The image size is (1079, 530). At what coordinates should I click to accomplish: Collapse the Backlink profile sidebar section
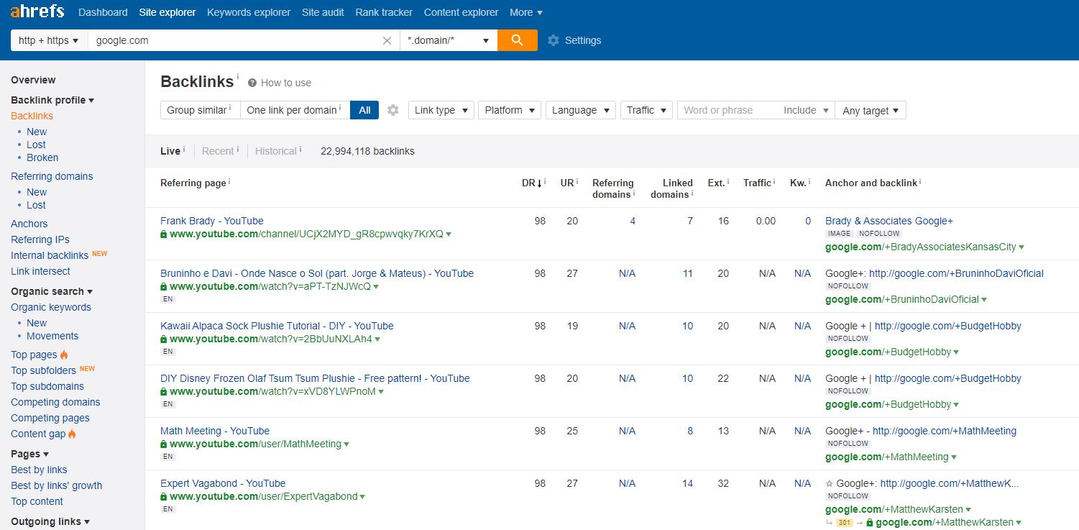(x=52, y=100)
